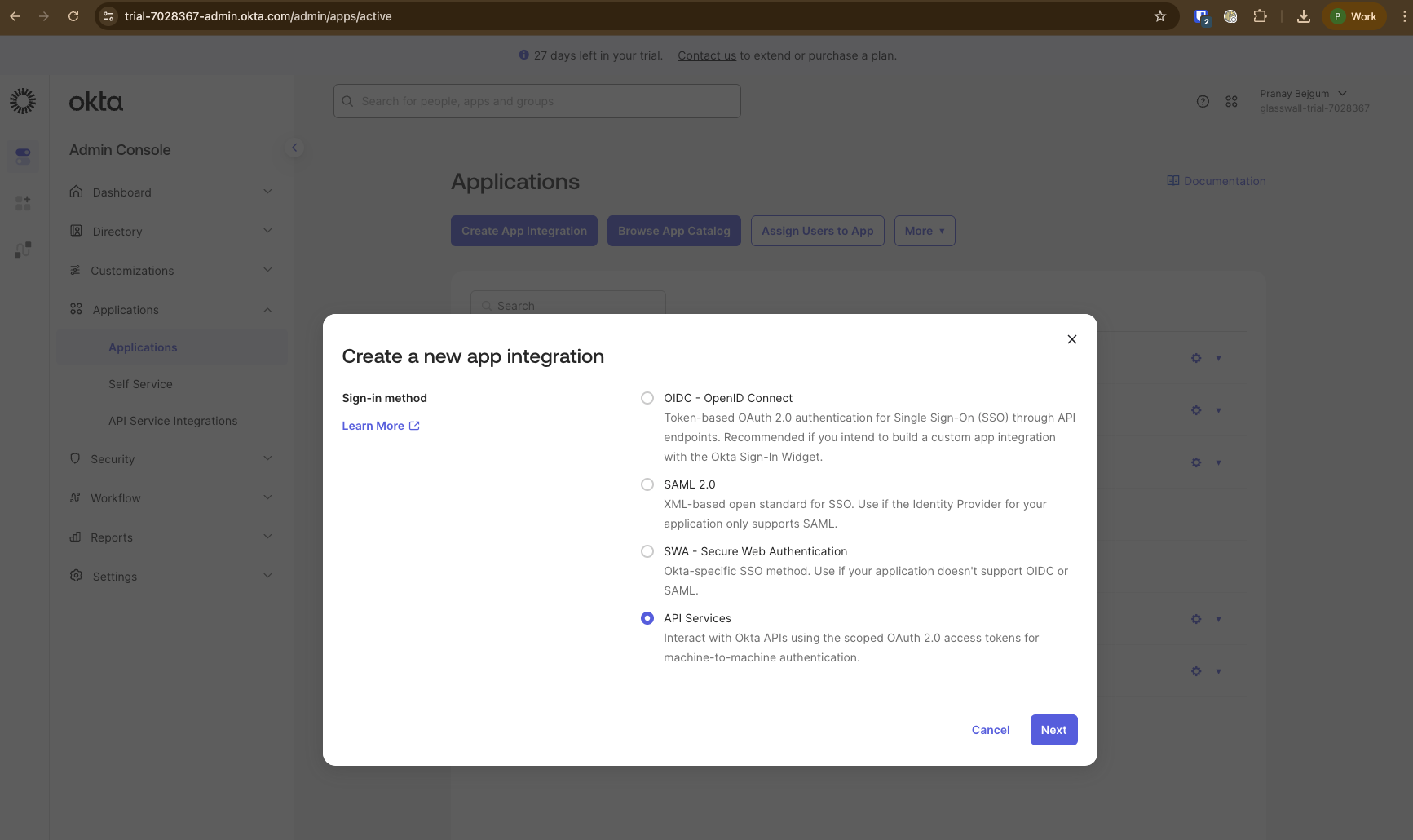Select OIDC - OpenID Connect radio button
Viewport: 1413px width, 840px height.
(x=647, y=398)
